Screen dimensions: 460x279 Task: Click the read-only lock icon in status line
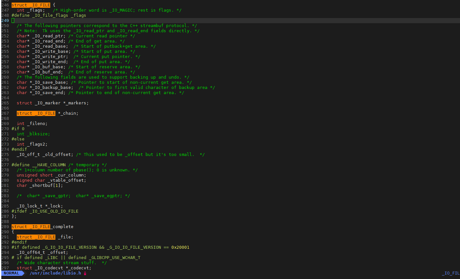85,273
